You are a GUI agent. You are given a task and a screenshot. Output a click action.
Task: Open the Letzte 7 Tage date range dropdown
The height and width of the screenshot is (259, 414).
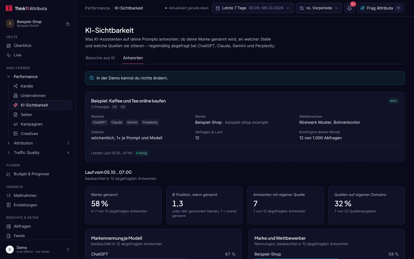253,8
